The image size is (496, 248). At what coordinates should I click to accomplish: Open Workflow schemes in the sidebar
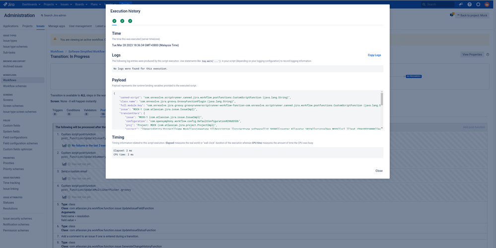tap(15, 86)
